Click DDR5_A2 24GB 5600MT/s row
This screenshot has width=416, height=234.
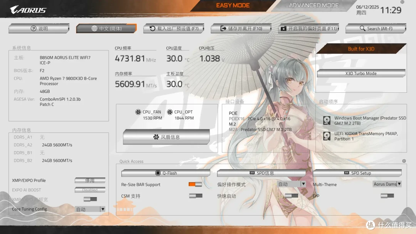coord(43,145)
